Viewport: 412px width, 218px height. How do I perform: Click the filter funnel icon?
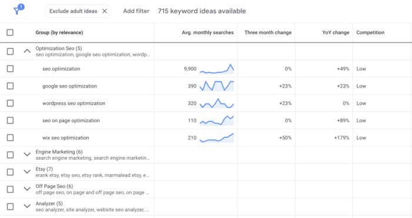point(17,11)
